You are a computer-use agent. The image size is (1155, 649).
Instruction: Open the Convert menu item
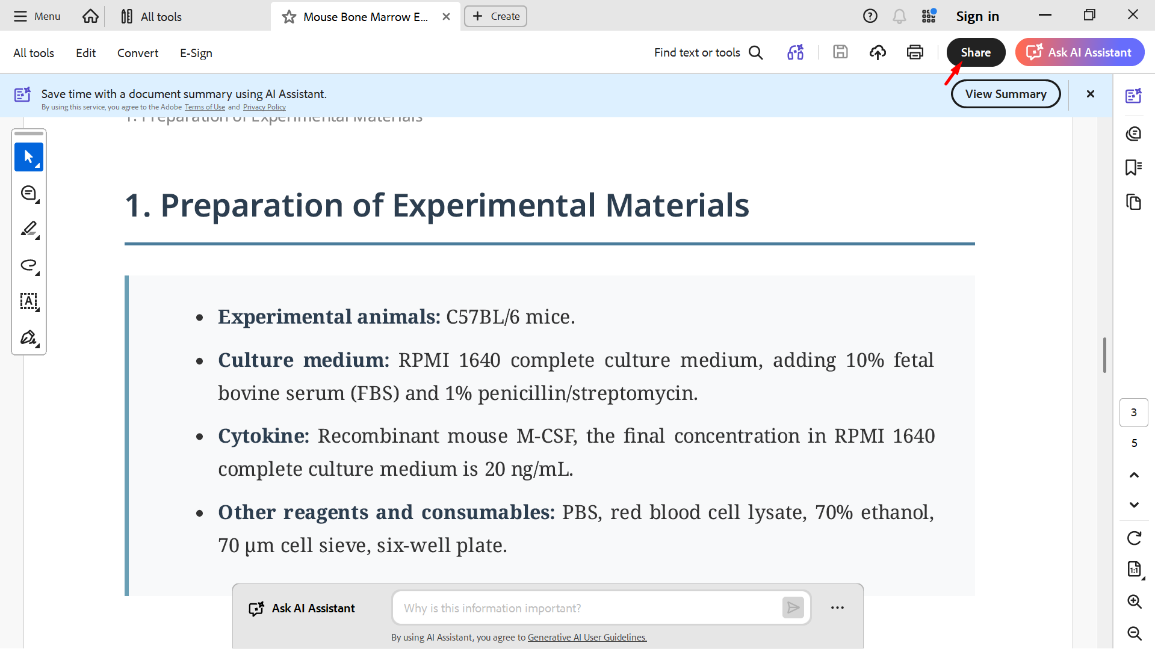[x=138, y=53]
